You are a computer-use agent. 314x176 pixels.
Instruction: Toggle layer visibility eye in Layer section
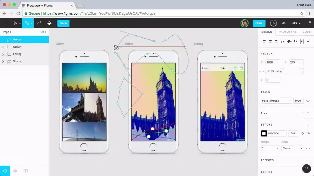point(308,101)
